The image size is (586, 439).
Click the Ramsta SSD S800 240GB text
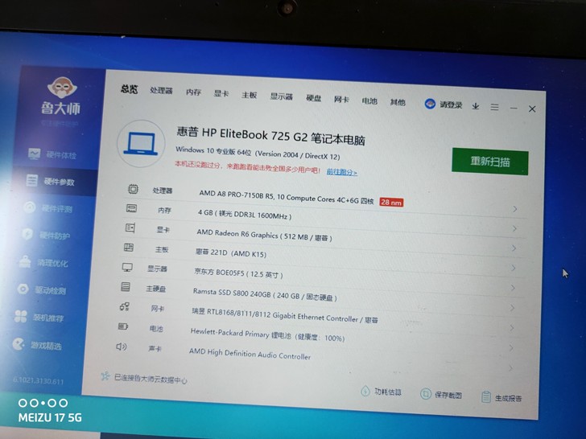pyautogui.click(x=265, y=294)
